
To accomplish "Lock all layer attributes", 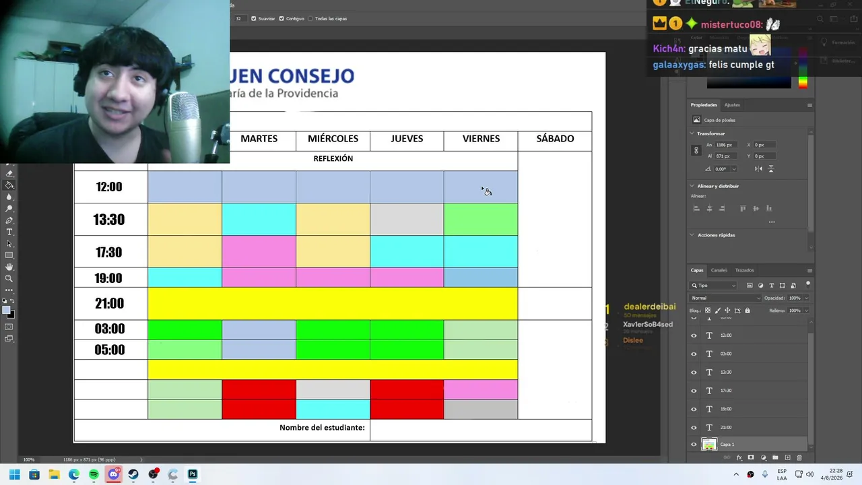I will tap(748, 311).
